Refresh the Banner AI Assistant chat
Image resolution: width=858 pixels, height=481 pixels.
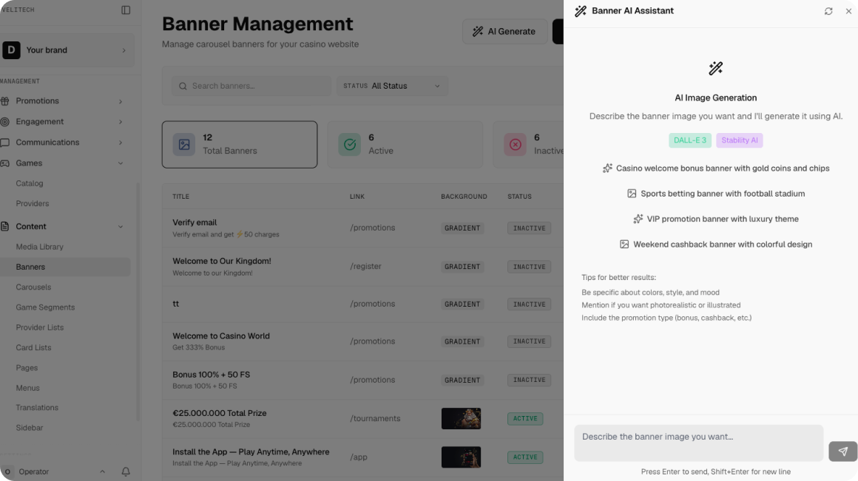(x=828, y=11)
